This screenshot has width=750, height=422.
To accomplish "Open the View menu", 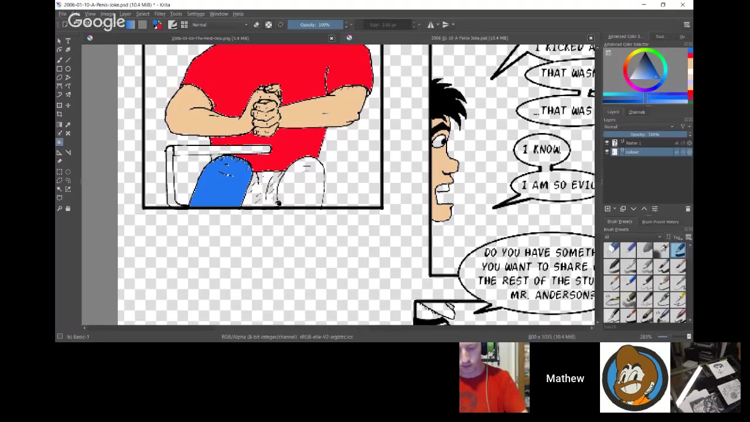I will [x=90, y=13].
